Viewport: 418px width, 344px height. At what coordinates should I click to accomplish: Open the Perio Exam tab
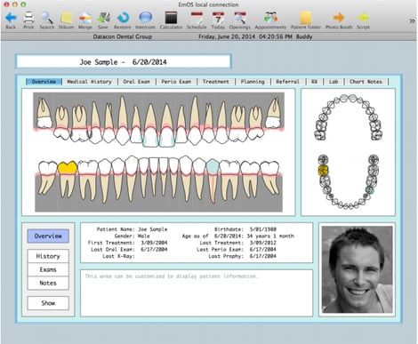pos(176,82)
